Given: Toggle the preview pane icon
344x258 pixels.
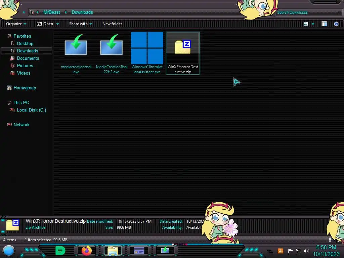Looking at the screenshot, I should click(x=324, y=24).
